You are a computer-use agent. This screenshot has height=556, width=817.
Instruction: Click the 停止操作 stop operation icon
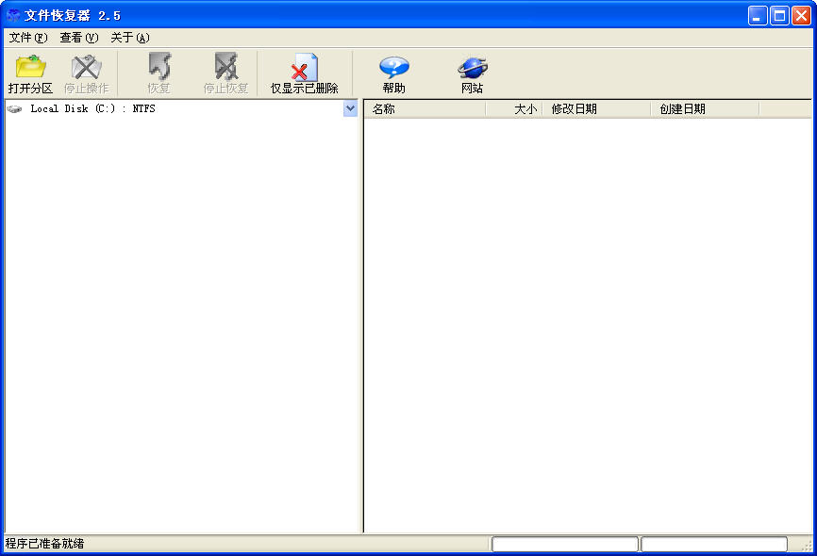coord(86,68)
